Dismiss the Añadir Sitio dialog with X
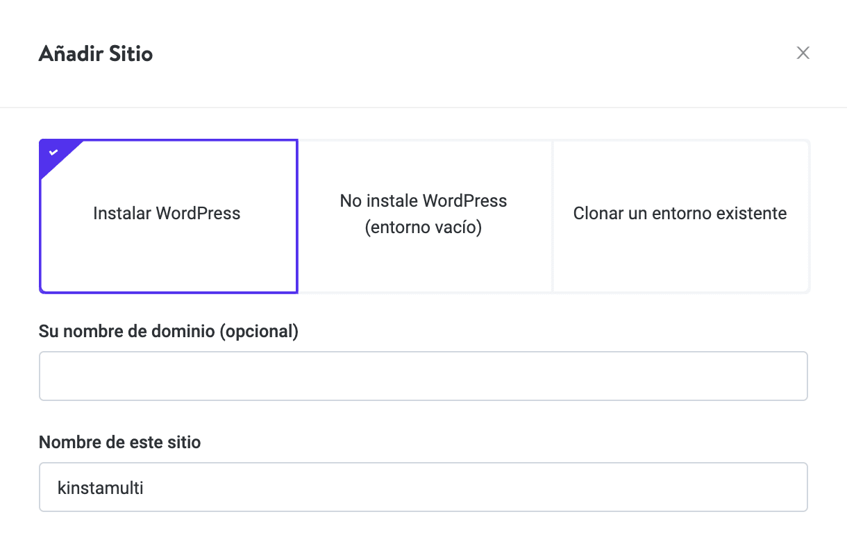 pos(803,52)
